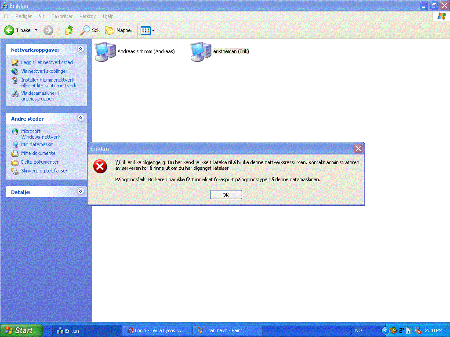The image size is (450, 337).
Task: Click the N tray icon
Action: click(x=409, y=330)
